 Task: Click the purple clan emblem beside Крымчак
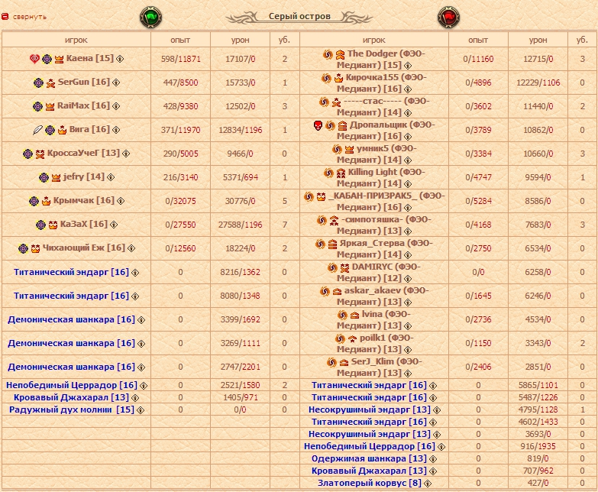point(34,201)
